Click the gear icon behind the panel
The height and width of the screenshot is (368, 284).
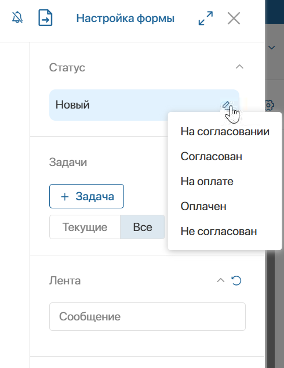tap(270, 106)
